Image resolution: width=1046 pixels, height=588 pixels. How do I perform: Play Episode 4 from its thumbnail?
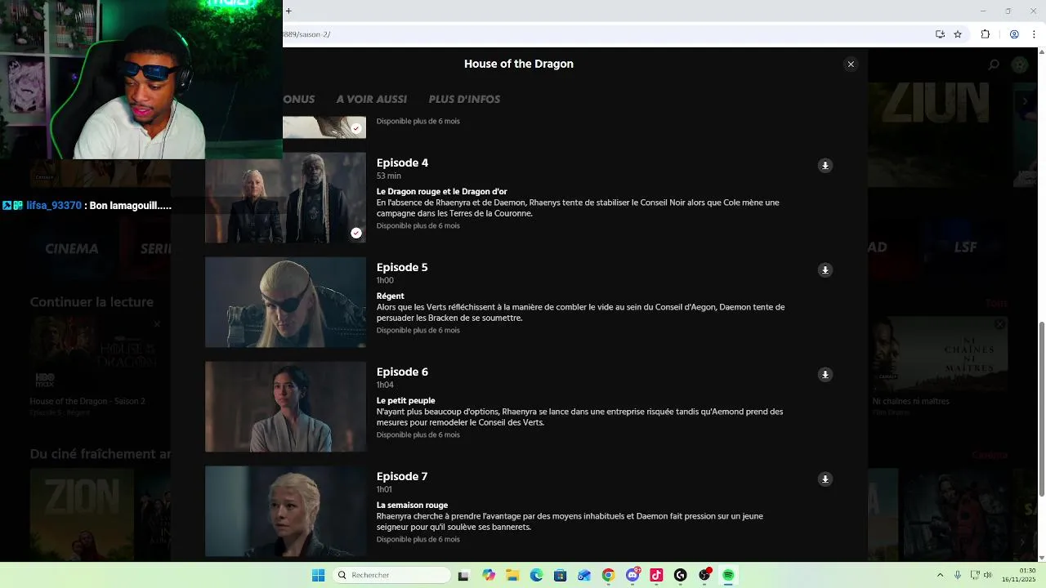[285, 198]
